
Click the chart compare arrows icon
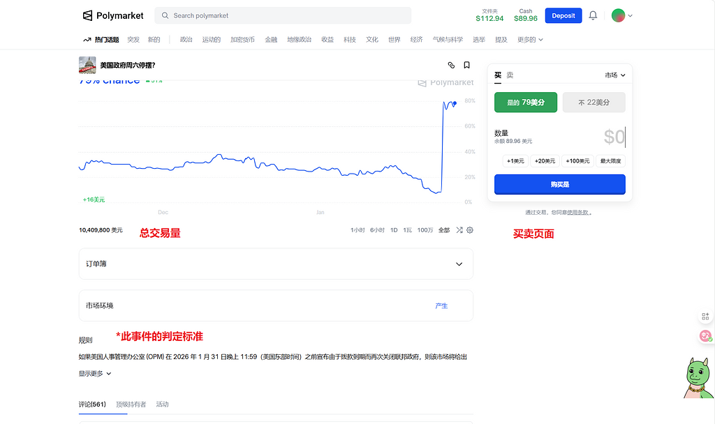pos(459,230)
